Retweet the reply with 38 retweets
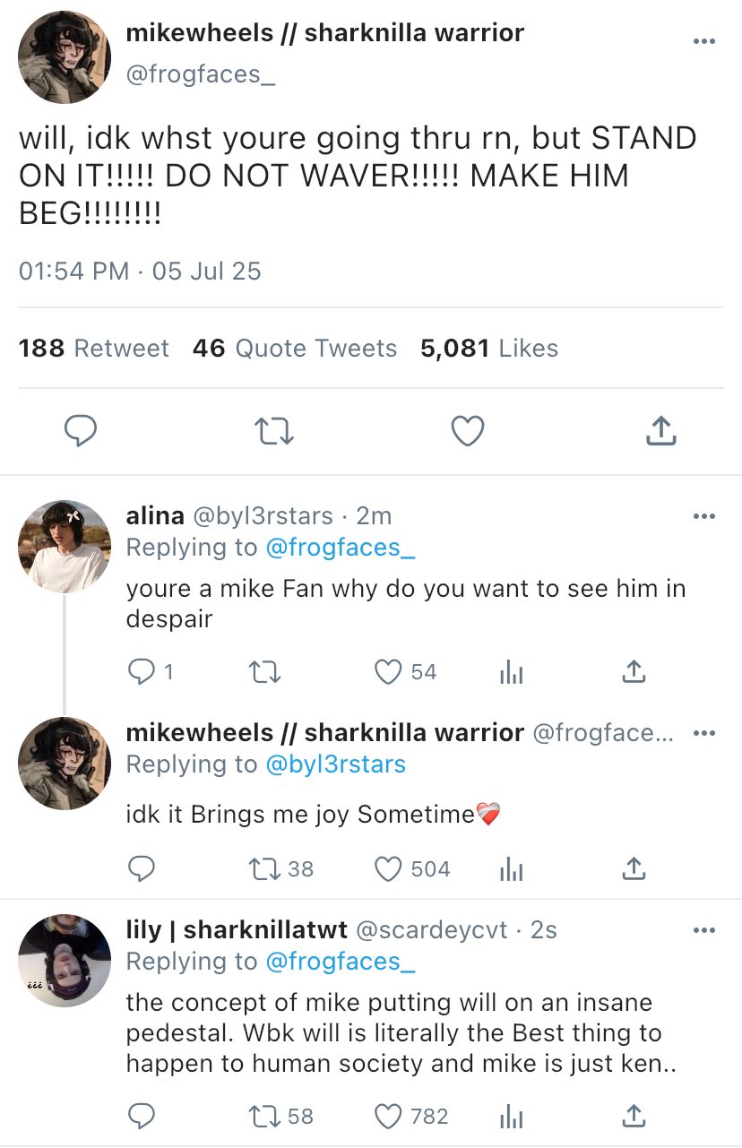Screen dimensions: 742x1148 coord(262,868)
